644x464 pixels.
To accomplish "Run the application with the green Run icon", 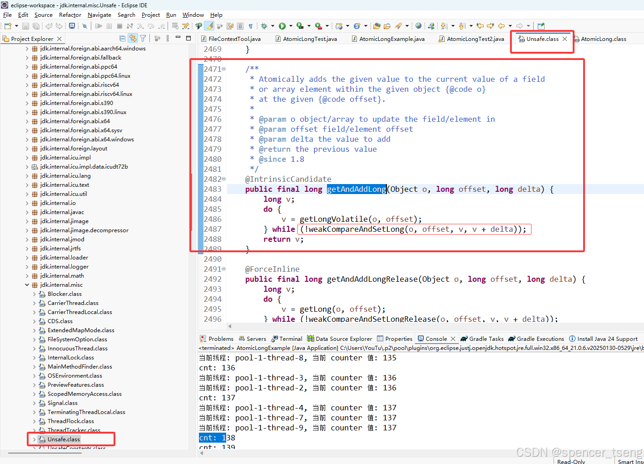I will click(282, 26).
